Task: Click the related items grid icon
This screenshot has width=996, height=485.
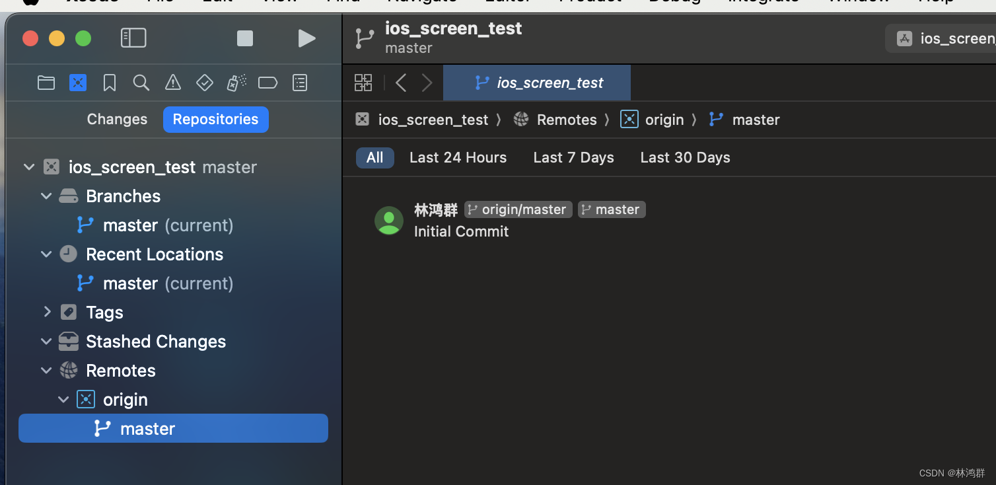Action: [x=363, y=83]
